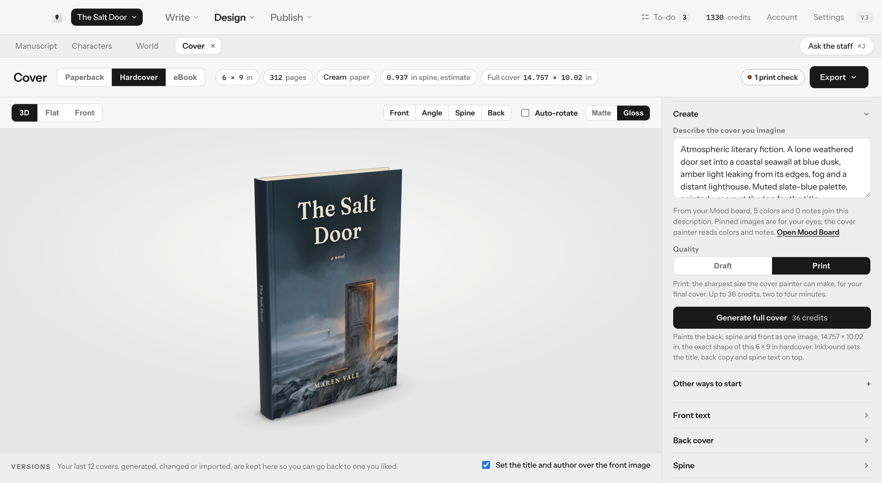Open the Mood Board link
The height and width of the screenshot is (483, 882).
(x=808, y=232)
